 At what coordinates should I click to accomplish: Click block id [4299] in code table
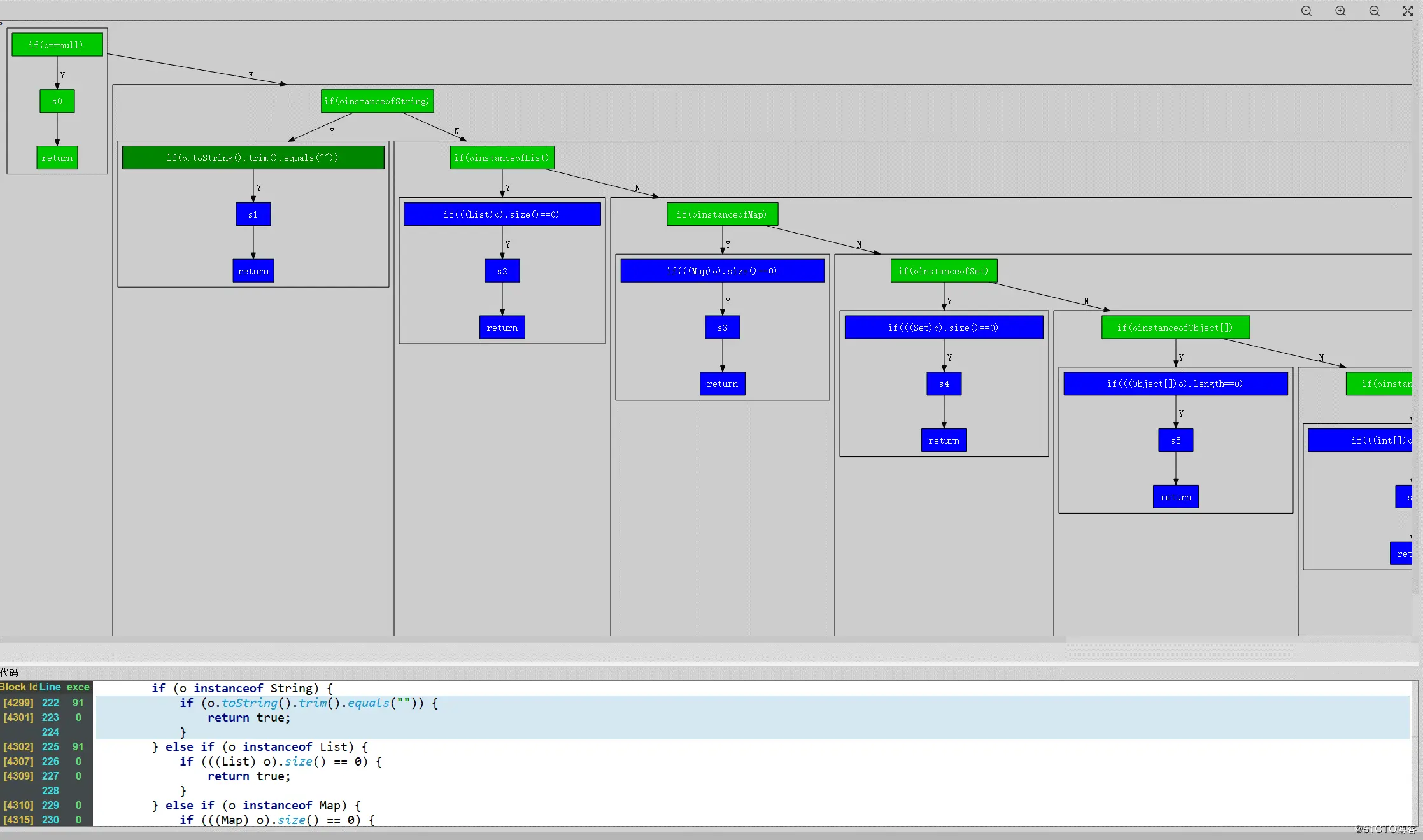(18, 703)
